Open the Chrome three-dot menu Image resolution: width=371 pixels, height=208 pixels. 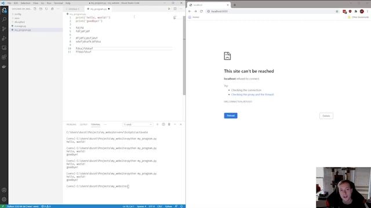tap(368, 12)
